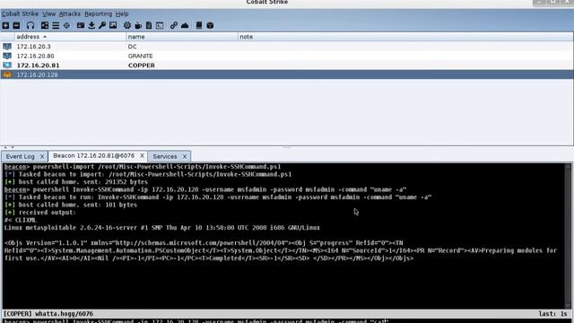Open the Reporting menu

coord(98,14)
